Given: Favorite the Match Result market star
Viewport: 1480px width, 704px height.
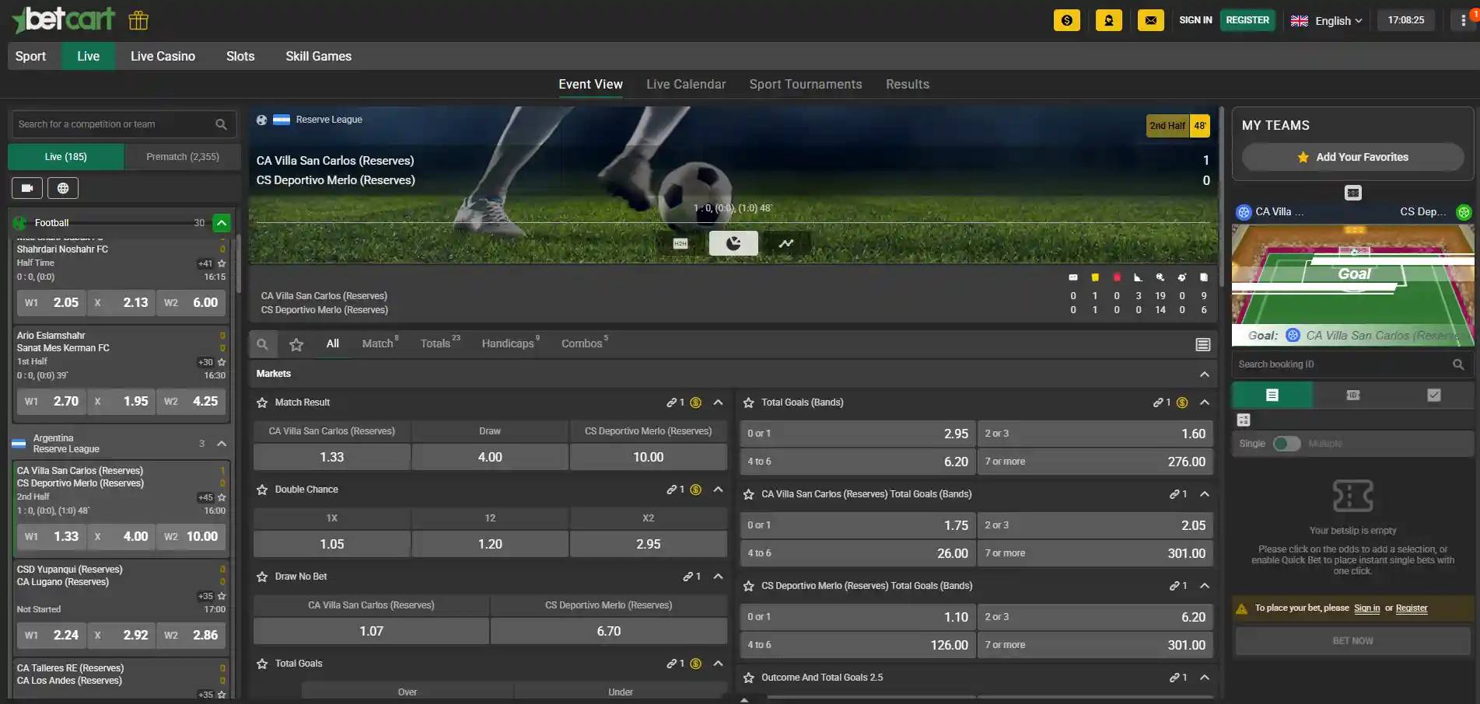Looking at the screenshot, I should (x=263, y=403).
